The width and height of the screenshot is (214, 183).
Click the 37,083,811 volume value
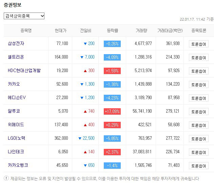tap(142, 152)
